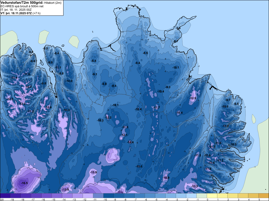Click the temperature value "-12.1"
This screenshot has height=201, width=269.
[124, 135]
